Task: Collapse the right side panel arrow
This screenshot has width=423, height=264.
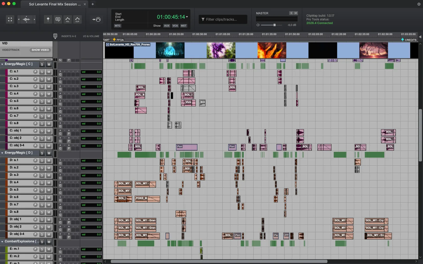Action: click(420, 37)
